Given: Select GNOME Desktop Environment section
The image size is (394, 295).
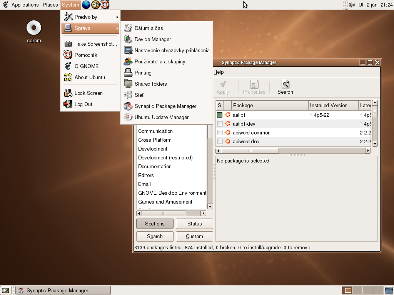Looking at the screenshot, I should [x=171, y=193].
